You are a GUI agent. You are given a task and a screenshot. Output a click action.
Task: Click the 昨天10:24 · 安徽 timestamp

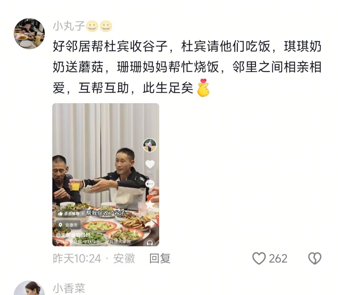click(x=94, y=258)
